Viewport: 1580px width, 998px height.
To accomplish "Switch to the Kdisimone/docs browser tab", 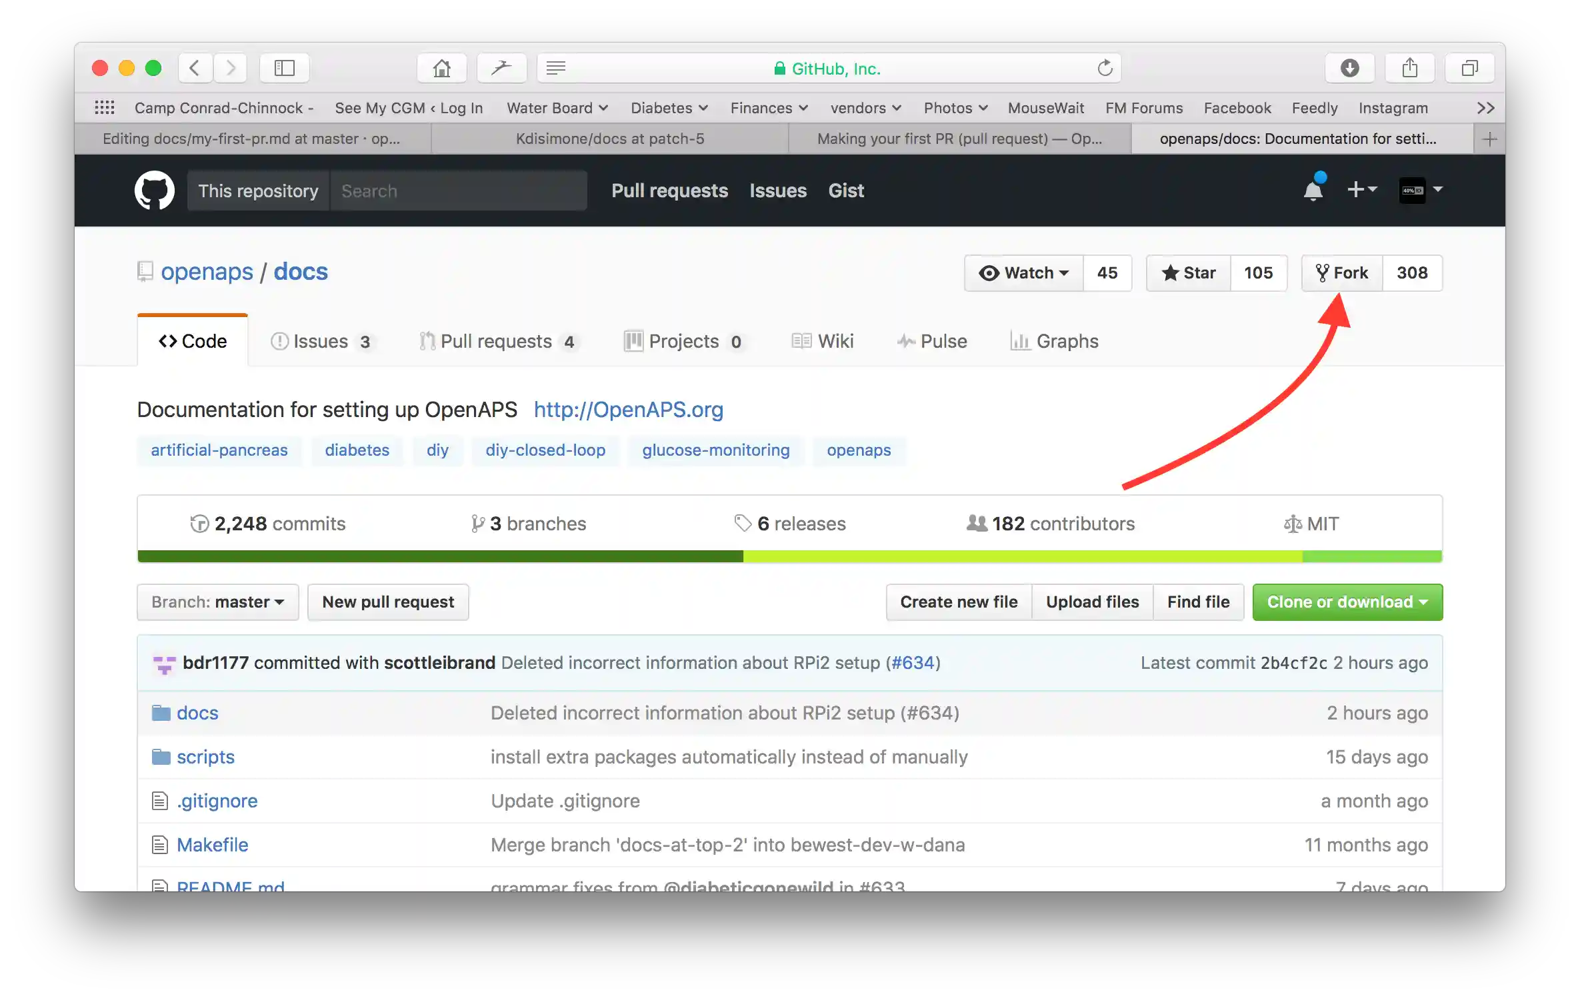I will point(609,139).
